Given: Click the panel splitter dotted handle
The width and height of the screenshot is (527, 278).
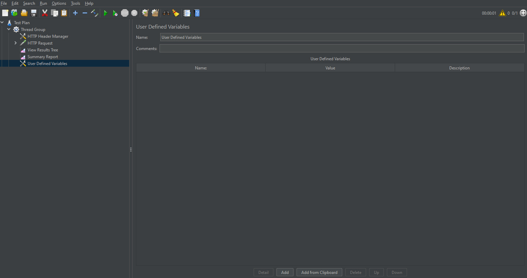Looking at the screenshot, I should (x=131, y=149).
